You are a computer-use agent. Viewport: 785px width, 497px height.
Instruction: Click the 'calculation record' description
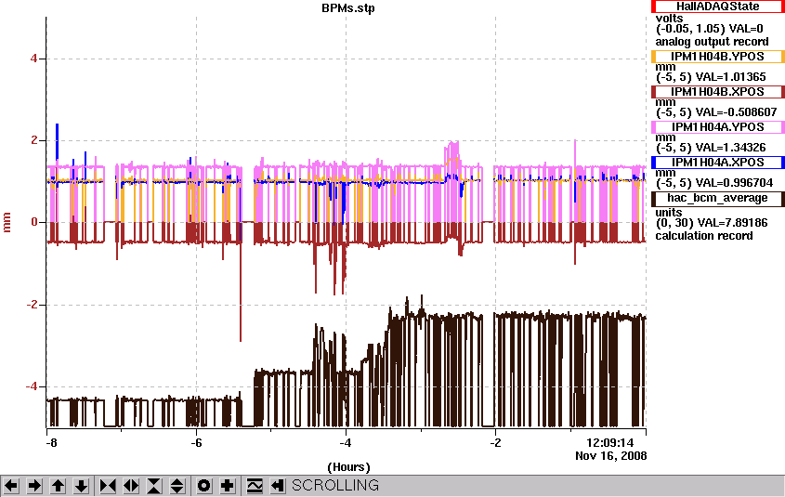click(704, 236)
